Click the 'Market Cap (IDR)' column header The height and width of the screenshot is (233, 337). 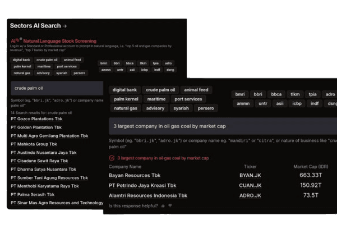coord(311,167)
